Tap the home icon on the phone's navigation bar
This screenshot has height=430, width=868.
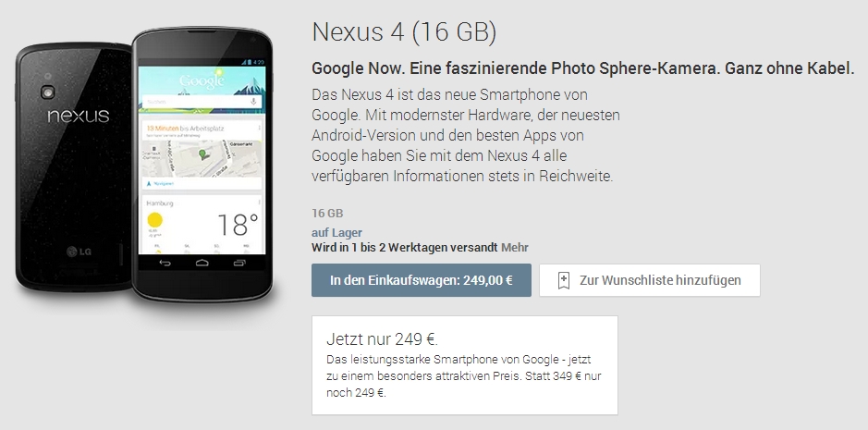tap(202, 263)
